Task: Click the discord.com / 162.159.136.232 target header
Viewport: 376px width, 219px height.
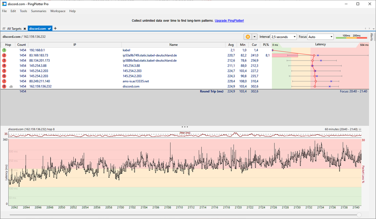Action: [x=24, y=36]
